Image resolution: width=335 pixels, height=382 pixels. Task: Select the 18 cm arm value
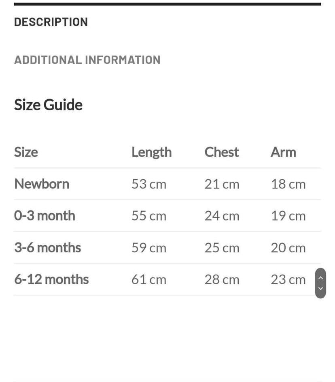tap(288, 184)
